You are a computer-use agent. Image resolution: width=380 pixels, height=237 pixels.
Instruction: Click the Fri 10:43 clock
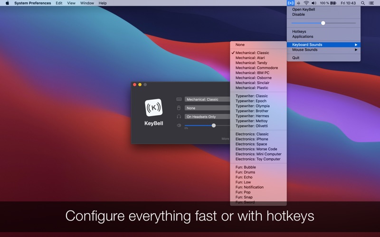point(348,3)
